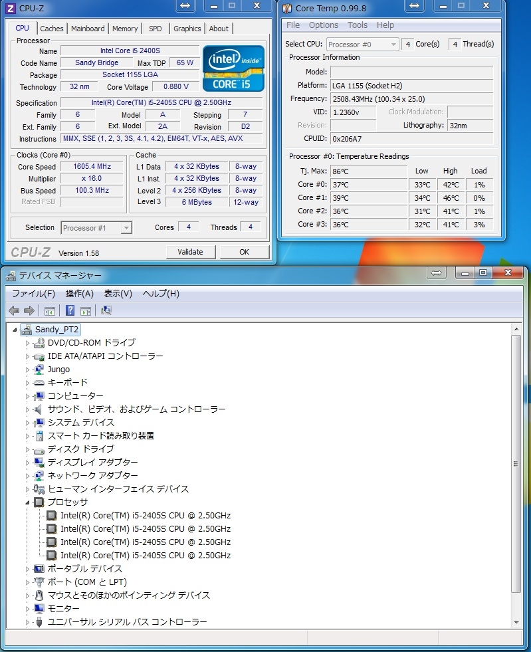Click the Intel Core i5 logo in CPU-Z
The height and width of the screenshot is (652, 531).
233,68
